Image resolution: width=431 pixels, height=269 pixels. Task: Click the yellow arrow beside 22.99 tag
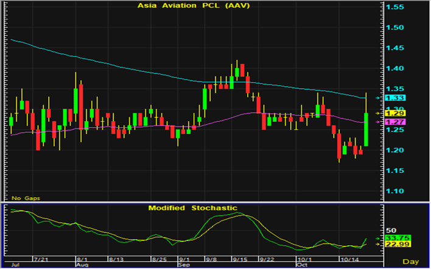[x=377, y=244]
